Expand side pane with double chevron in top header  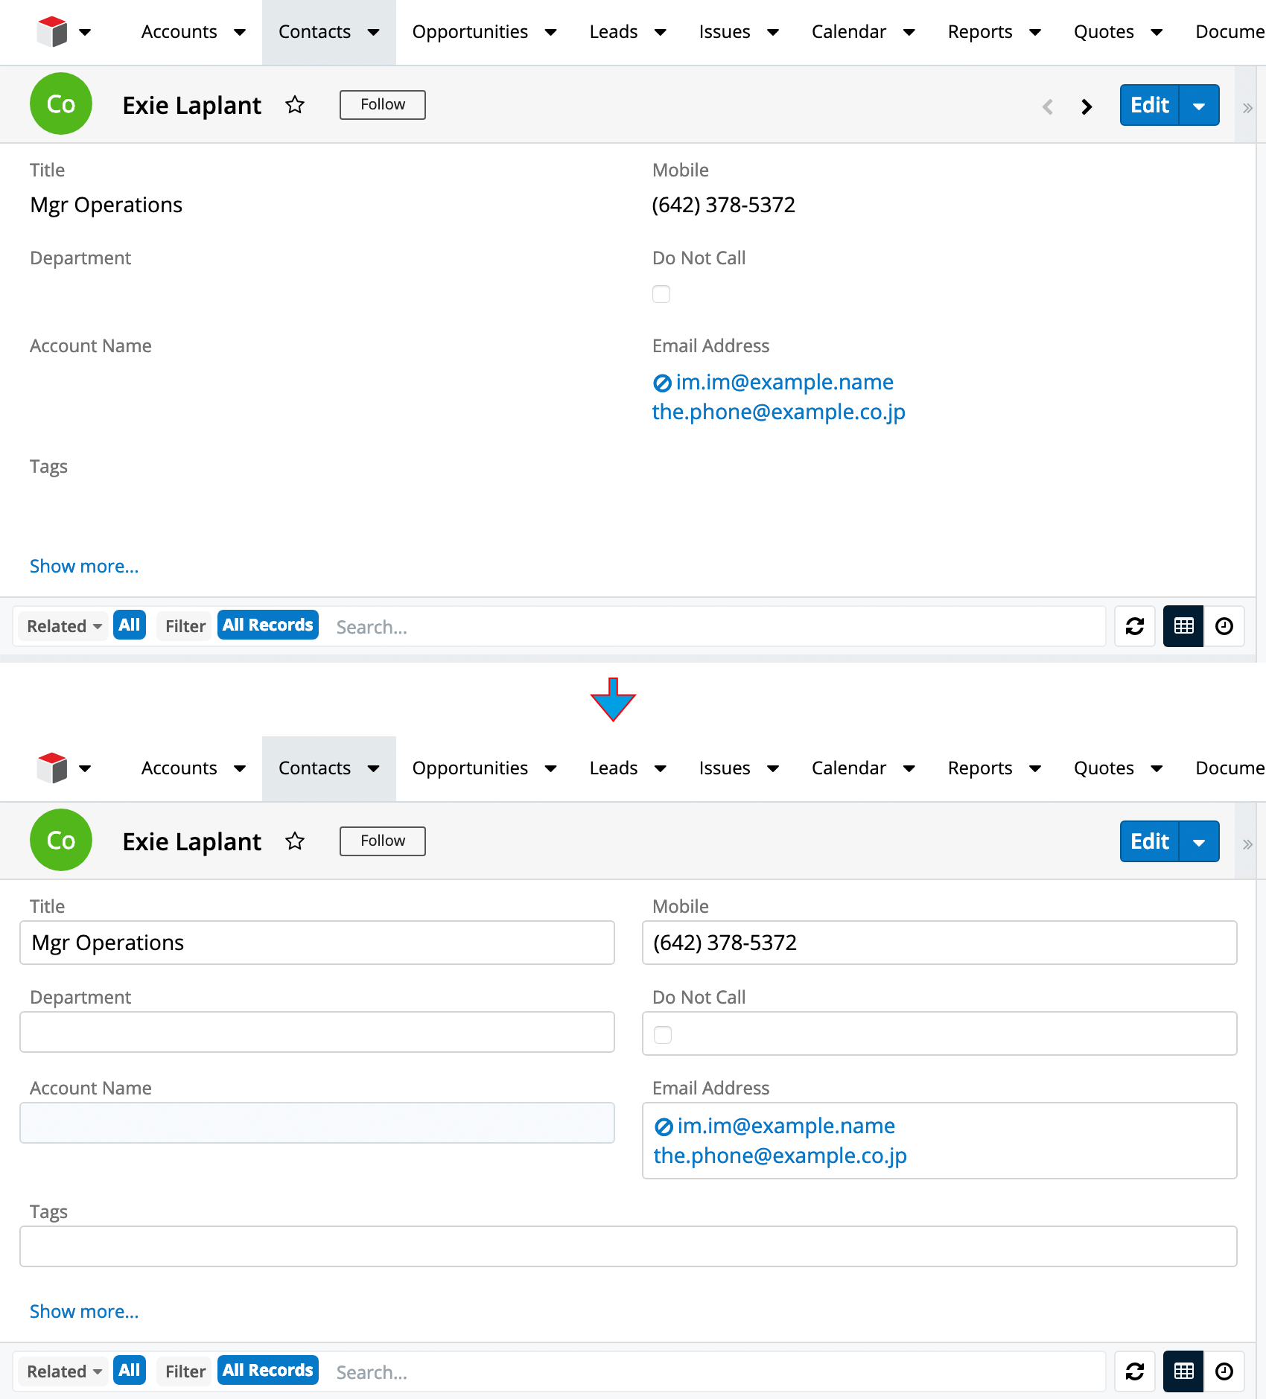[1247, 108]
